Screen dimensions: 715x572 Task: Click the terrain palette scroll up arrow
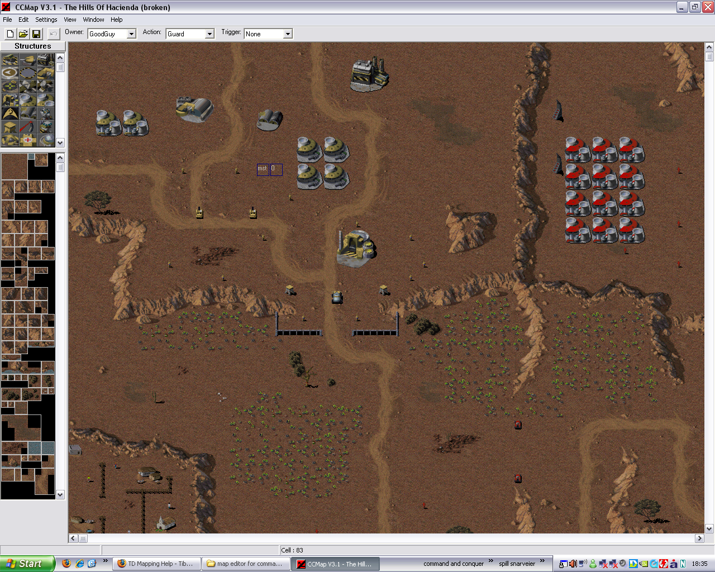pyautogui.click(x=60, y=158)
